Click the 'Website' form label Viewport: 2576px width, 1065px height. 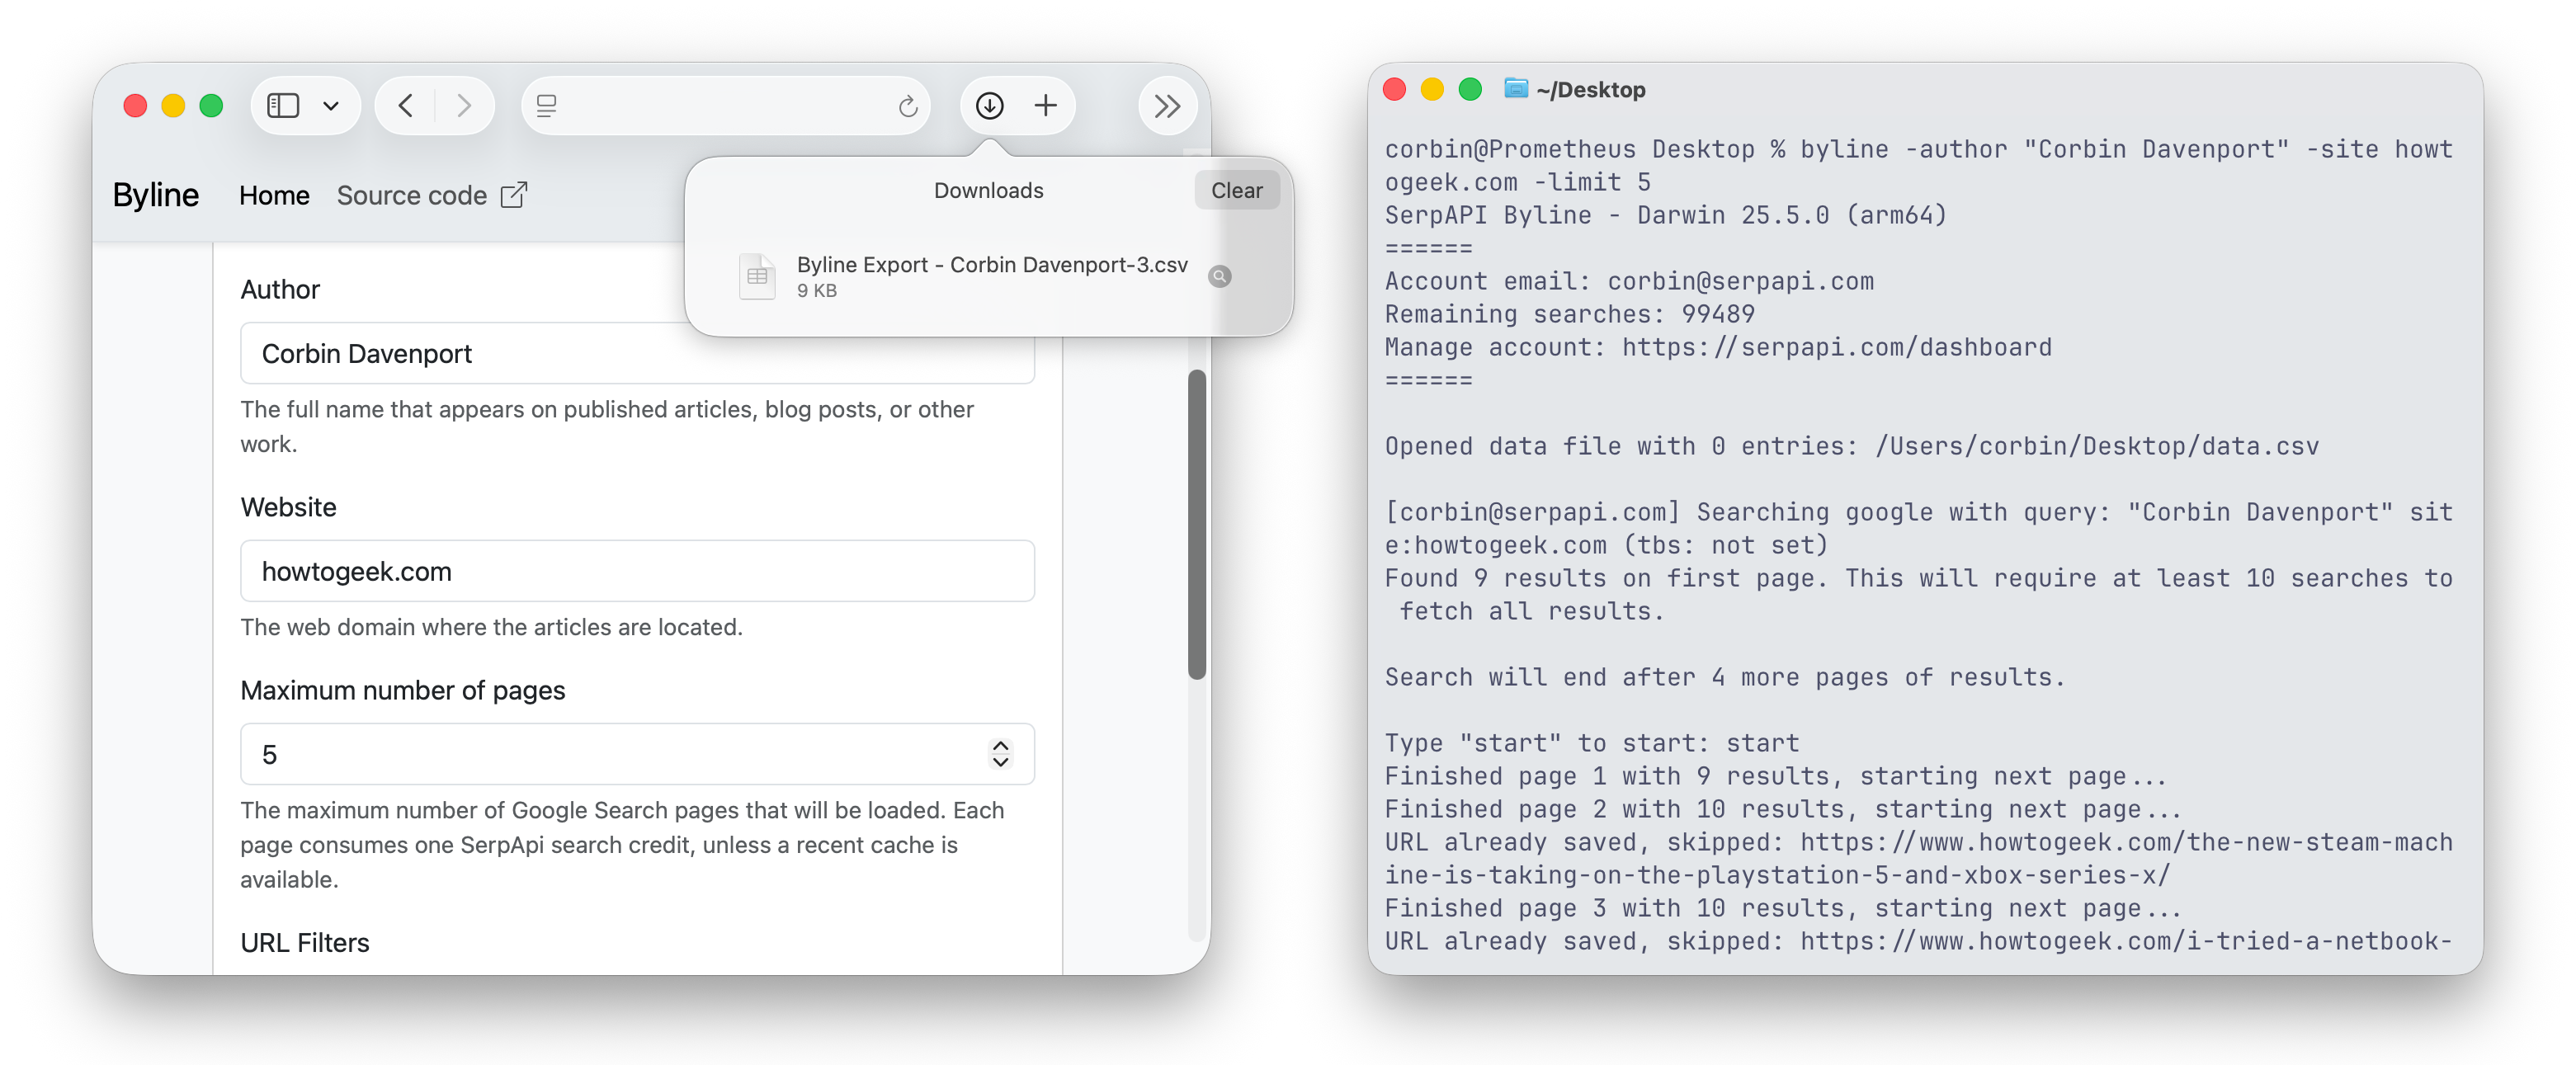coord(288,508)
